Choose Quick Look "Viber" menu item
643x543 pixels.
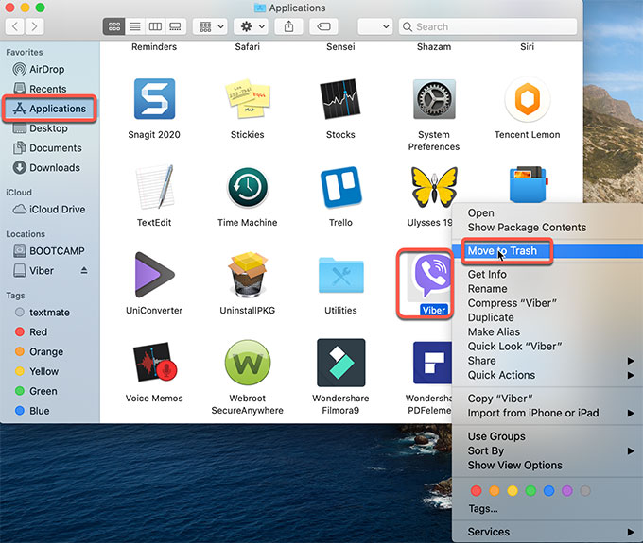[x=547, y=347]
